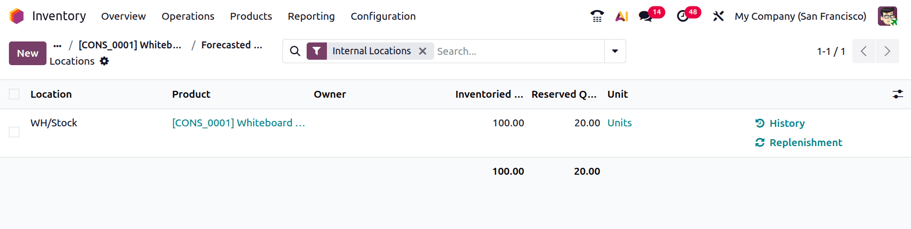Open activities clock with 48 badge

click(x=683, y=16)
